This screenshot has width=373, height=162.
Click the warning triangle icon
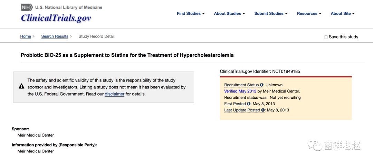pos(21,86)
